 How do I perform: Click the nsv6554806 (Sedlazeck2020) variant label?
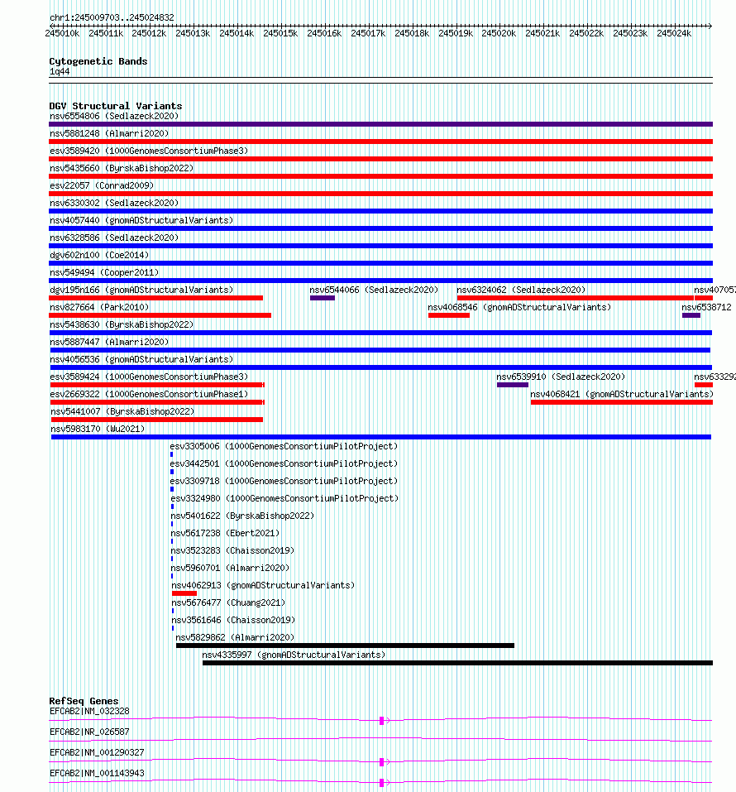click(114, 116)
